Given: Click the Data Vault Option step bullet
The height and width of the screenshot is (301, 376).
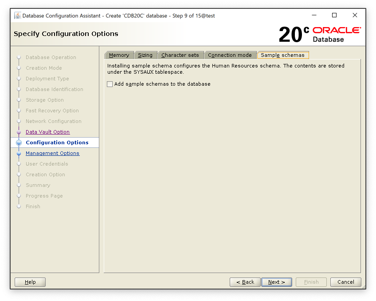Looking at the screenshot, I should tap(19, 132).
